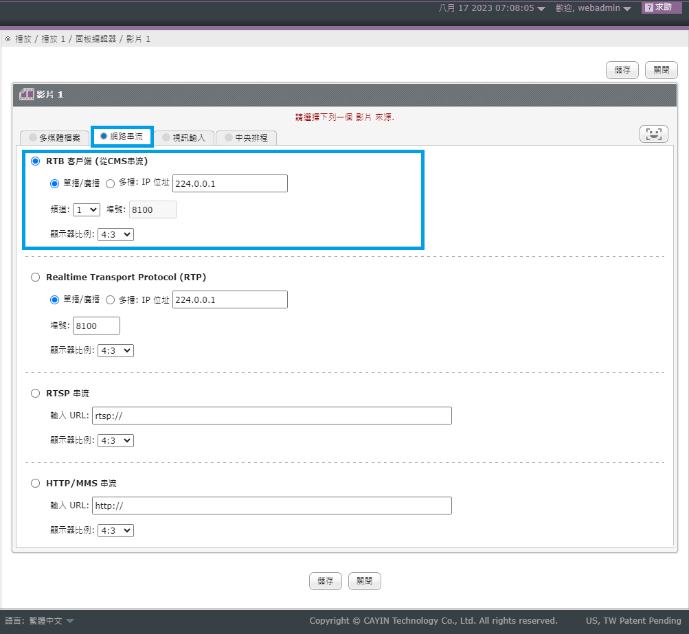Expand the webadmin user menu arrow

pos(627,9)
